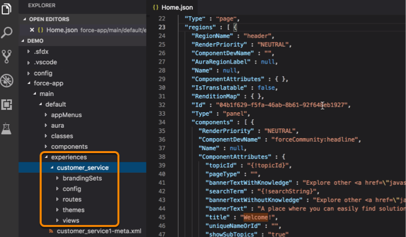Select the themes folder label
406x237 pixels.
(74, 210)
